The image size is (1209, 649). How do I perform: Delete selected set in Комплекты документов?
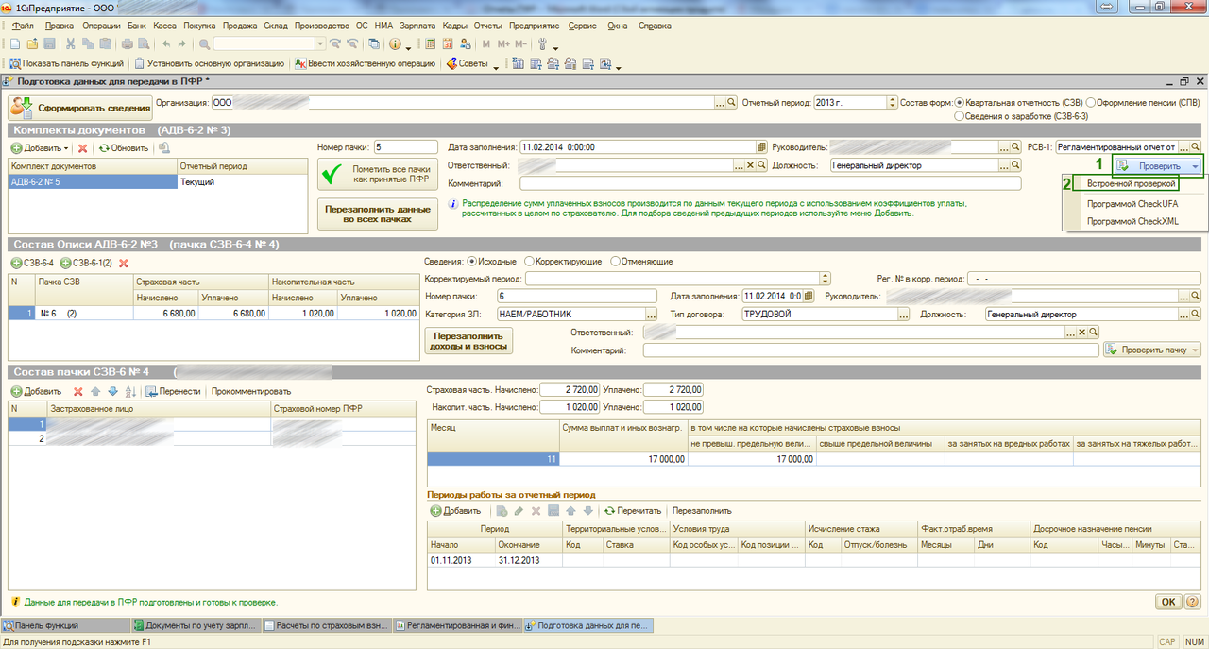pyautogui.click(x=82, y=148)
